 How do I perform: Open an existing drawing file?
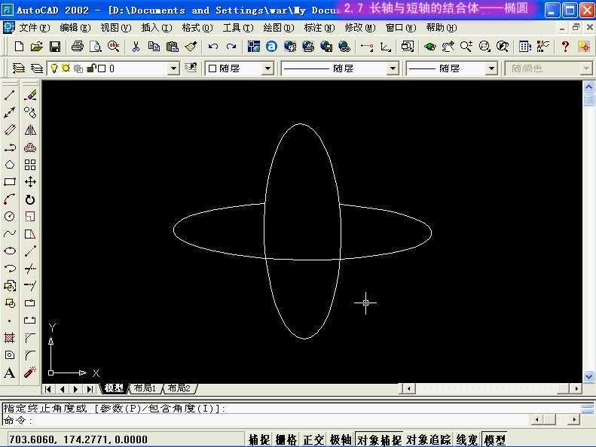point(37,47)
